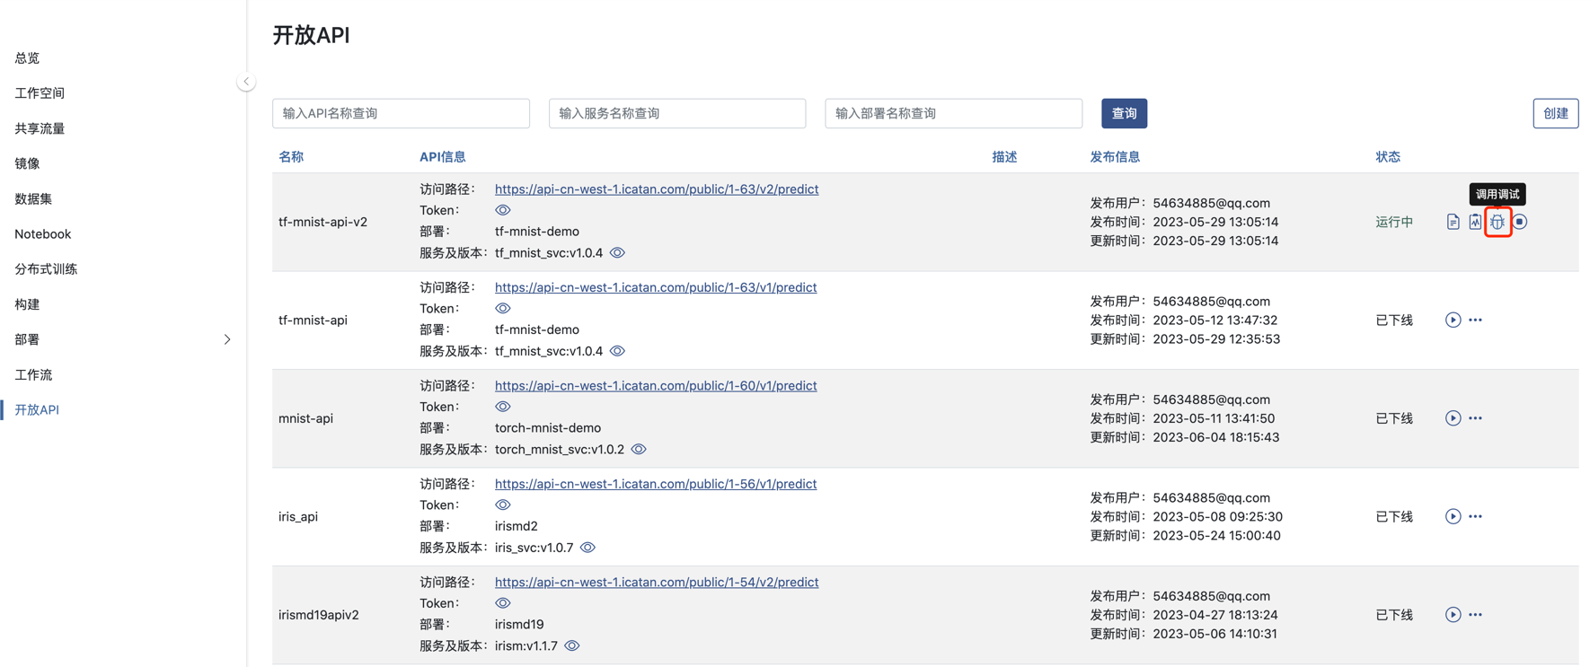1590x667 pixels.
Task: Focus the 输入API名称查询 search field
Action: point(401,113)
